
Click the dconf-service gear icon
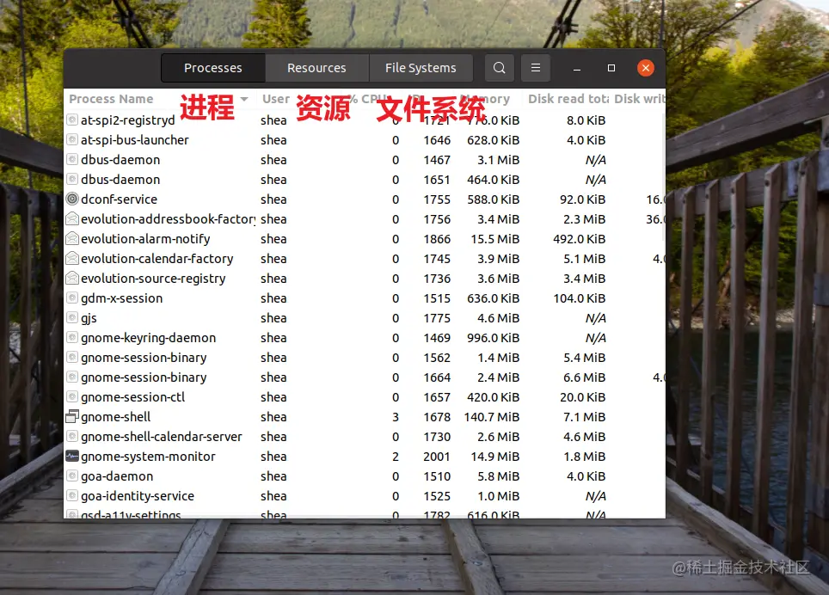tap(72, 199)
